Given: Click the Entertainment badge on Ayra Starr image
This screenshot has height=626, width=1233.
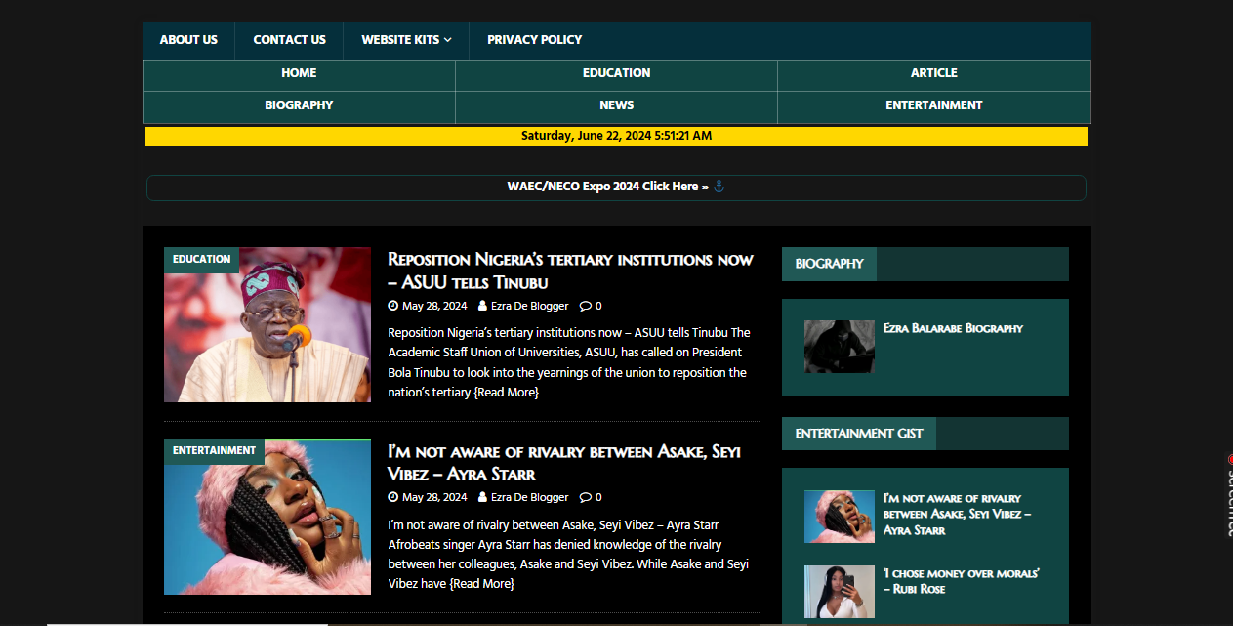Looking at the screenshot, I should [214, 451].
